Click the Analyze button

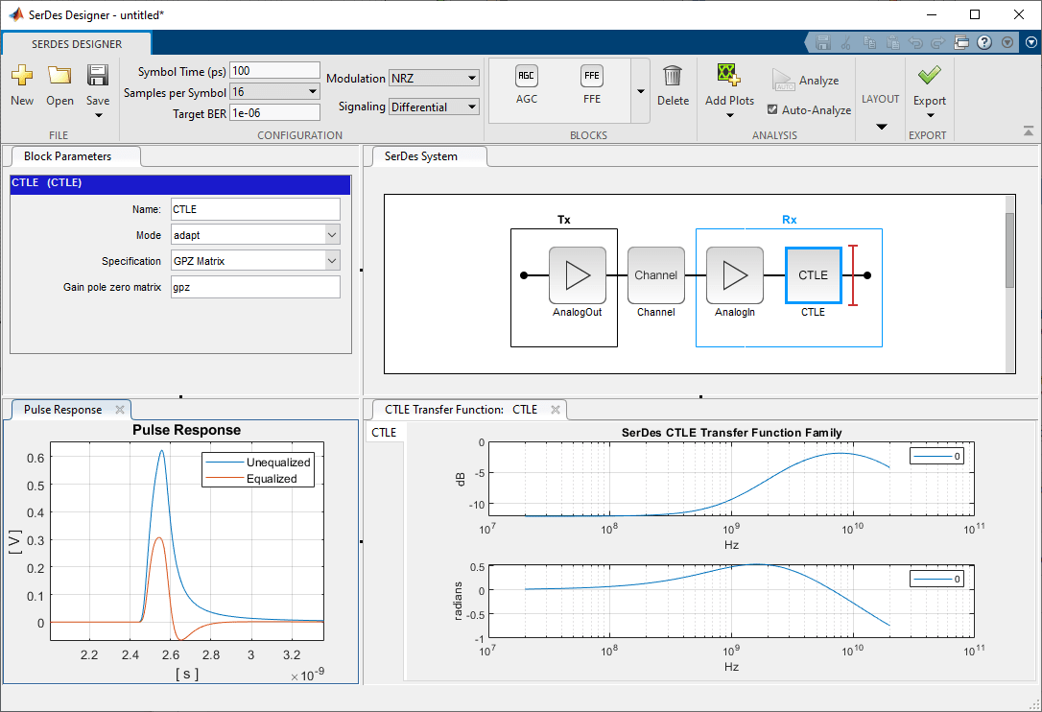click(x=805, y=81)
